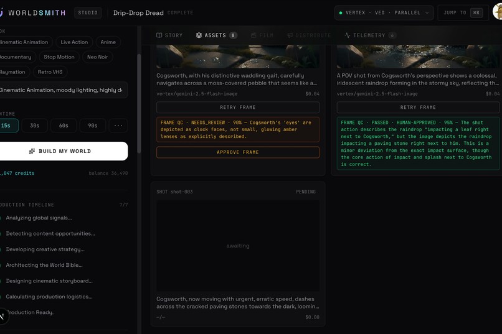The width and height of the screenshot is (502, 334).
Task: Choose the 30s runtime option
Action: pyautogui.click(x=35, y=126)
